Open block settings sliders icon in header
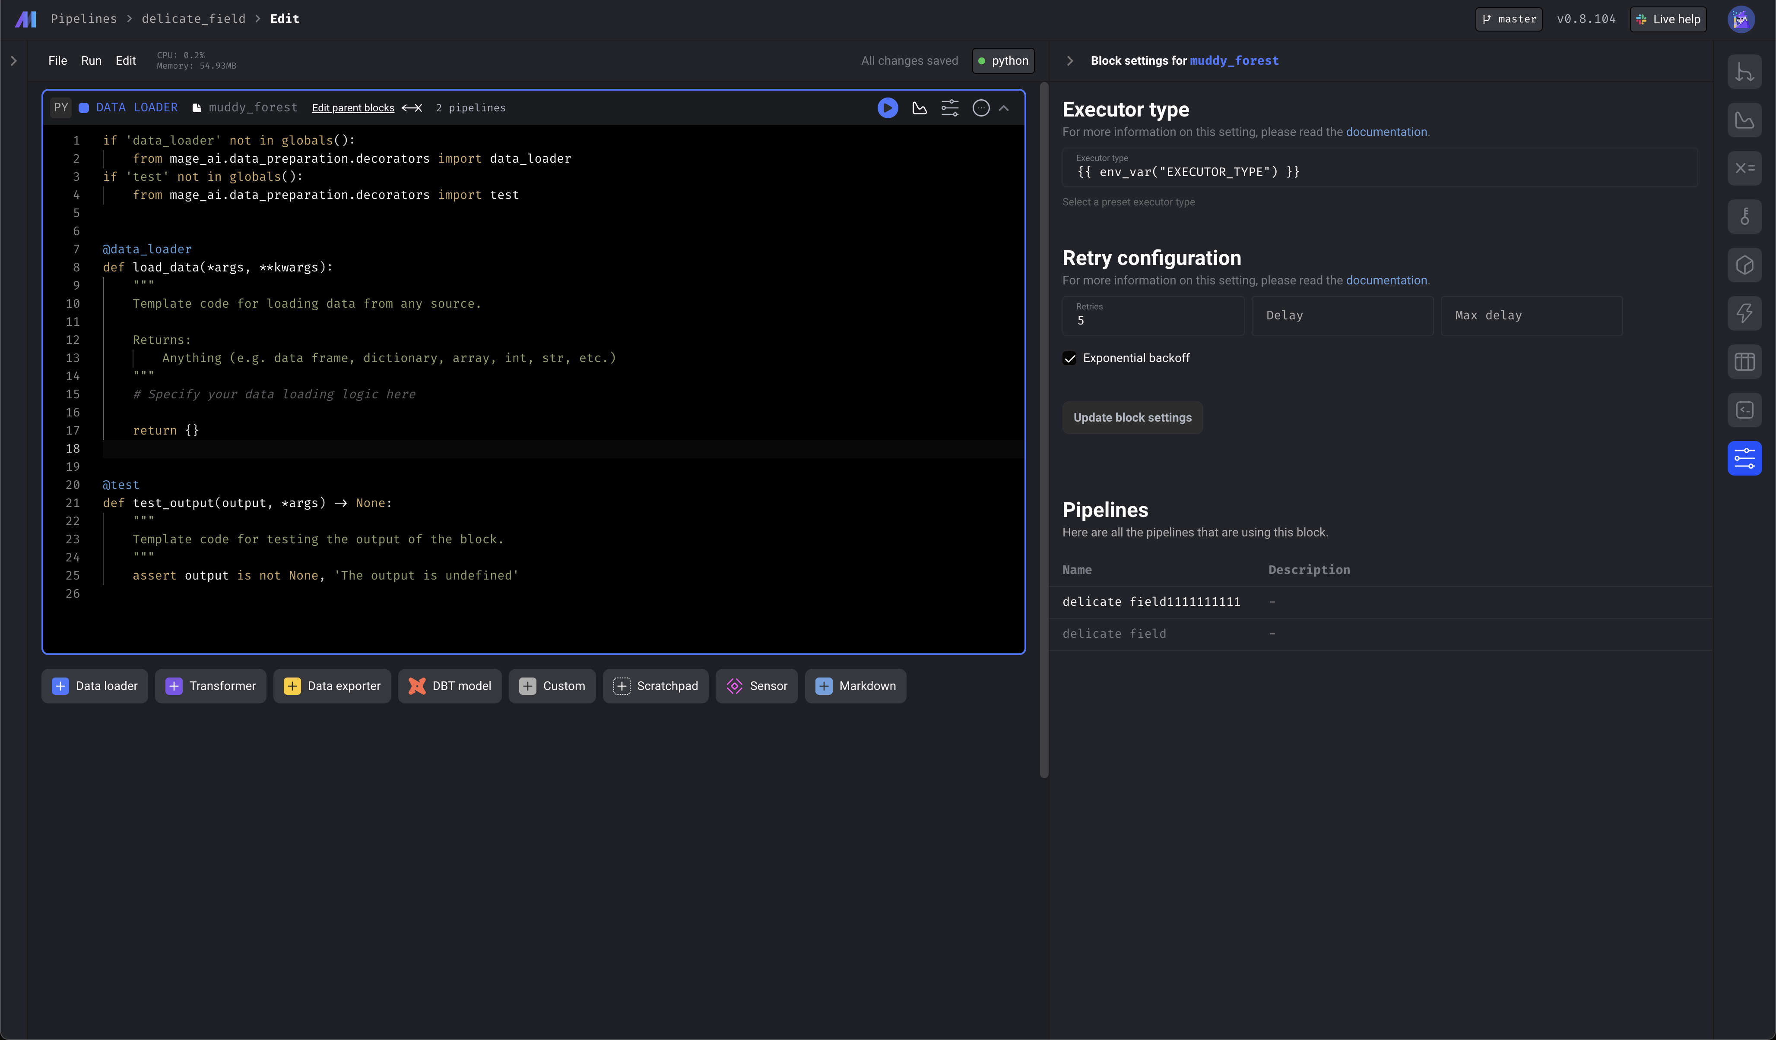 click(x=950, y=108)
